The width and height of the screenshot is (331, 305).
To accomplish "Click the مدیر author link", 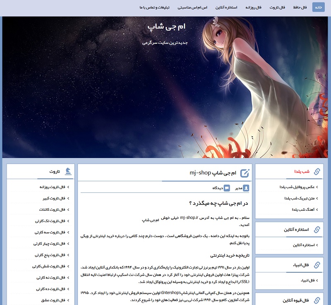I will coord(239,188).
